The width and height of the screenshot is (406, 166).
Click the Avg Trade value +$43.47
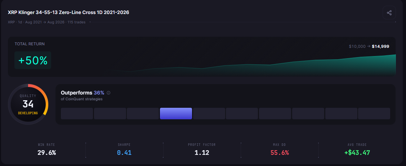(357, 153)
